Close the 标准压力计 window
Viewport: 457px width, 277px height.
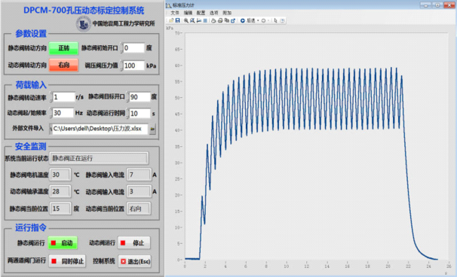(x=449, y=5)
